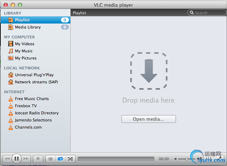
Task: Open audio effects equalizer button
Action: [209, 159]
